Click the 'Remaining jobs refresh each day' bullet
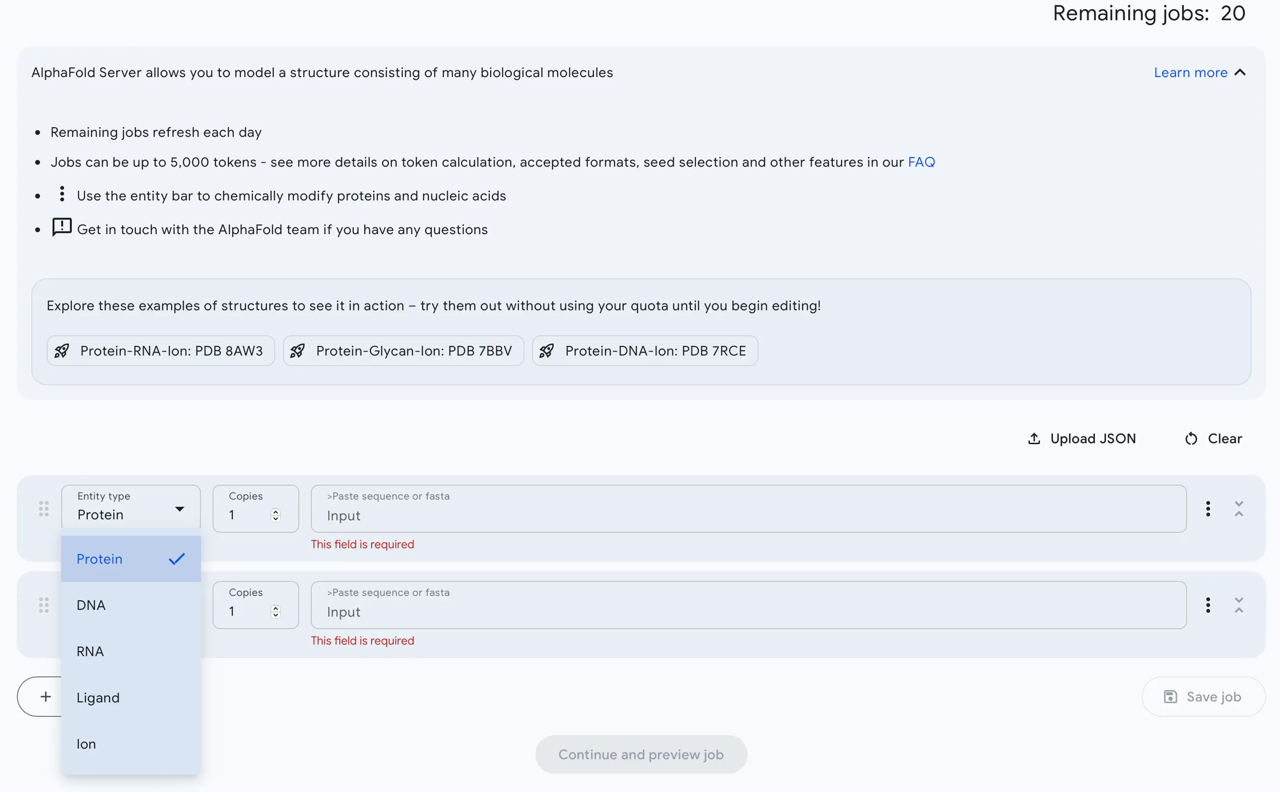Viewport: 1280px width, 792px height. (x=156, y=132)
